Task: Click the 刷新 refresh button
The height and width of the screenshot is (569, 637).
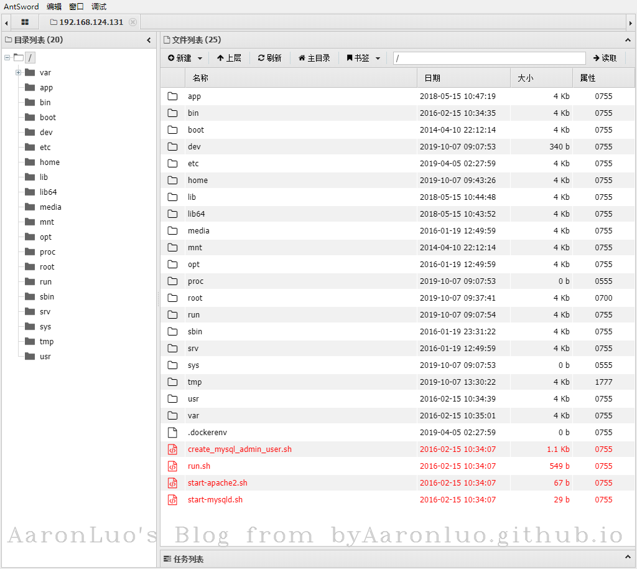Action: coord(269,58)
